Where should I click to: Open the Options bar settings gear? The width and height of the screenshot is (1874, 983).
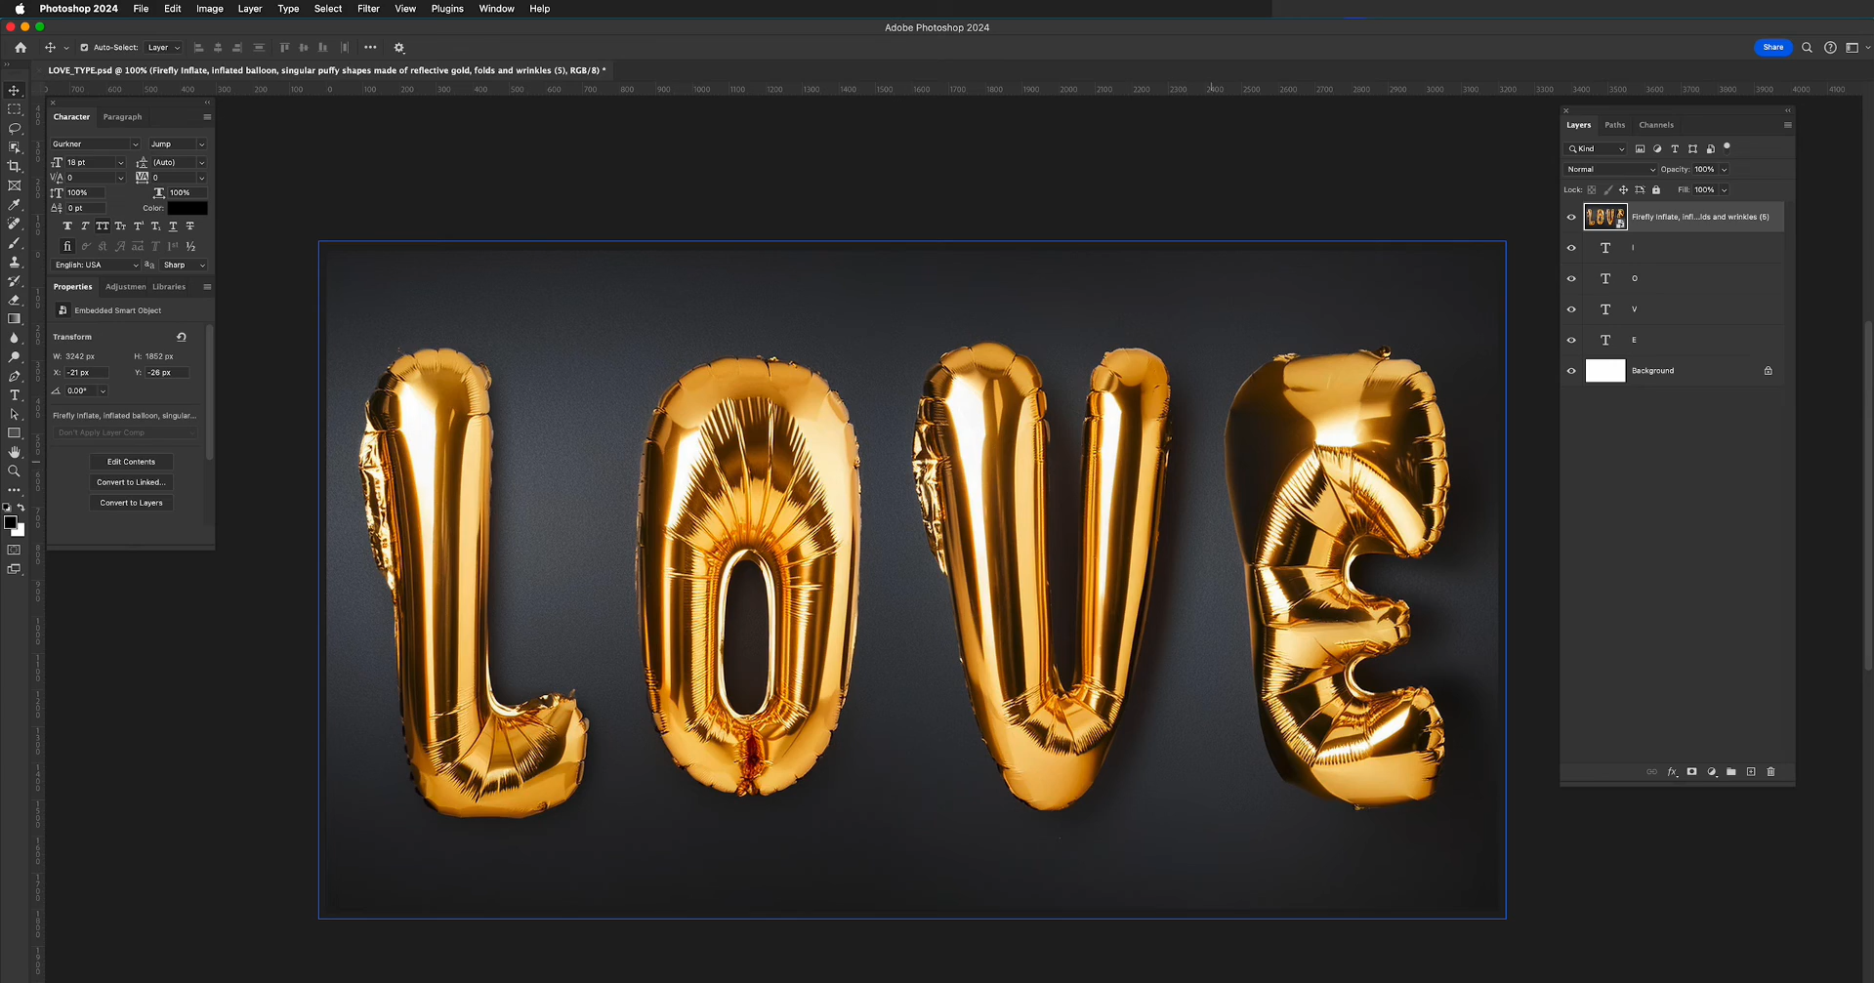[x=398, y=48]
